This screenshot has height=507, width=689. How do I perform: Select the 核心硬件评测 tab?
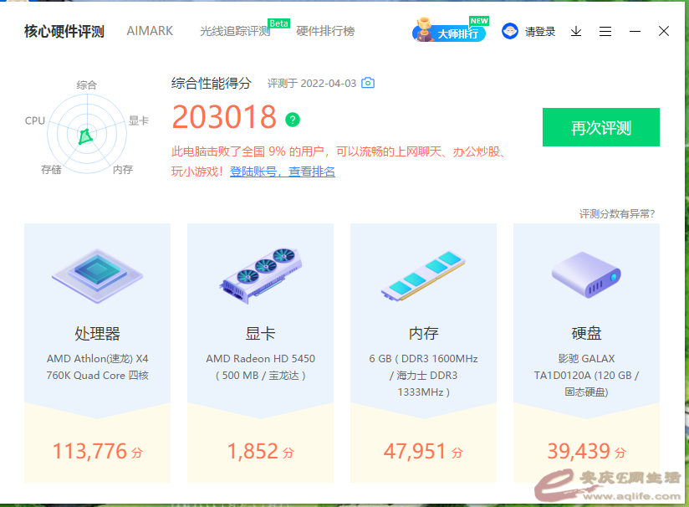coord(64,32)
